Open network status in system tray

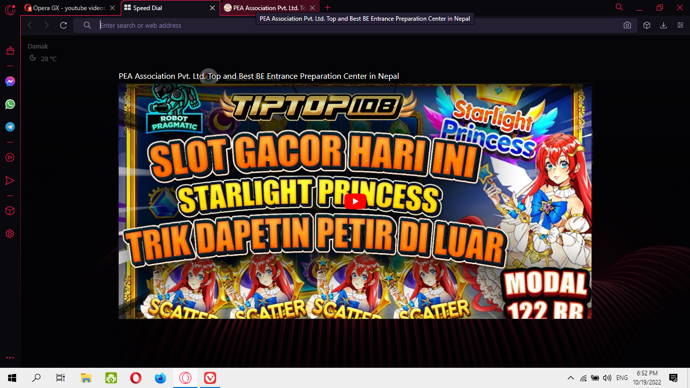pyautogui.click(x=583, y=378)
